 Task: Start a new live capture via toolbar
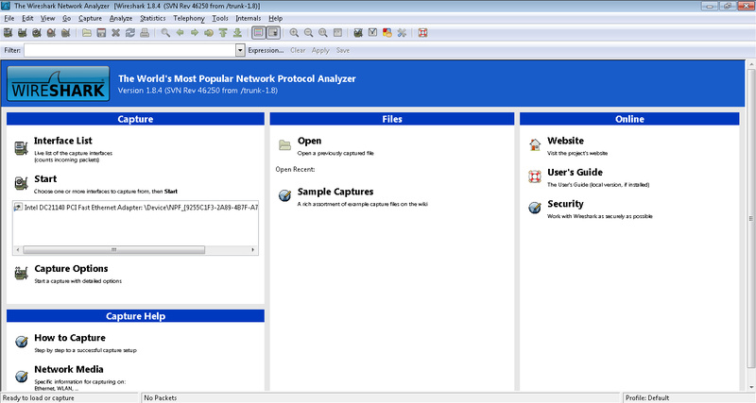click(x=37, y=33)
